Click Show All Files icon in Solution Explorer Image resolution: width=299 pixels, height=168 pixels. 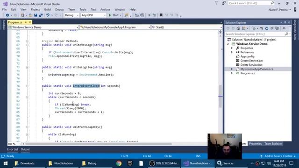(x=277, y=28)
